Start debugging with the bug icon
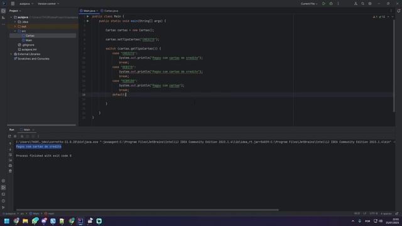This screenshot has height=226, width=402. (x=331, y=4)
